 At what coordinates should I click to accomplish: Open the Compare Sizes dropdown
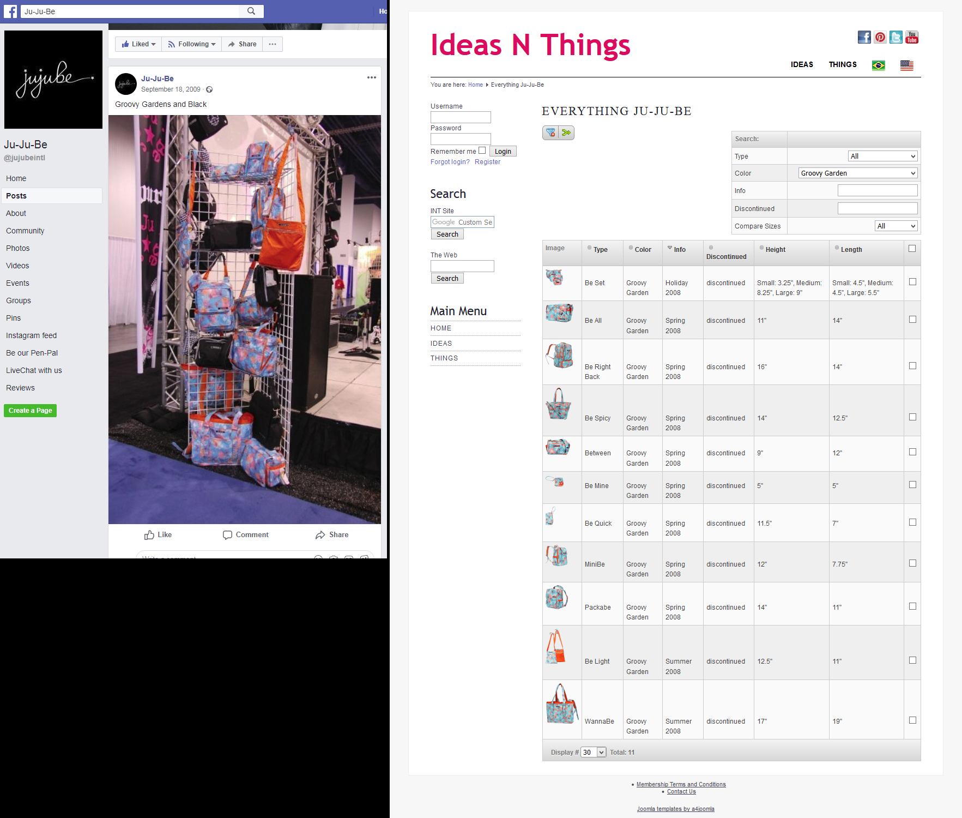click(897, 226)
